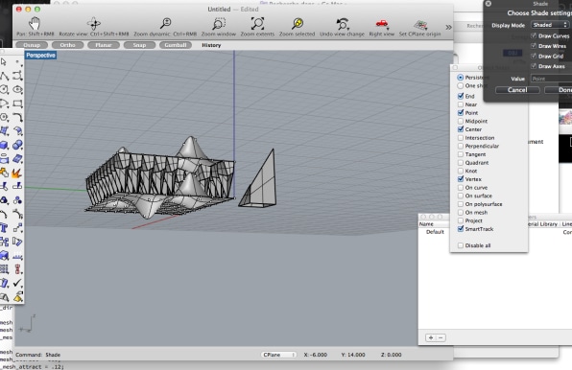Switch to Right view via car icon

382,24
